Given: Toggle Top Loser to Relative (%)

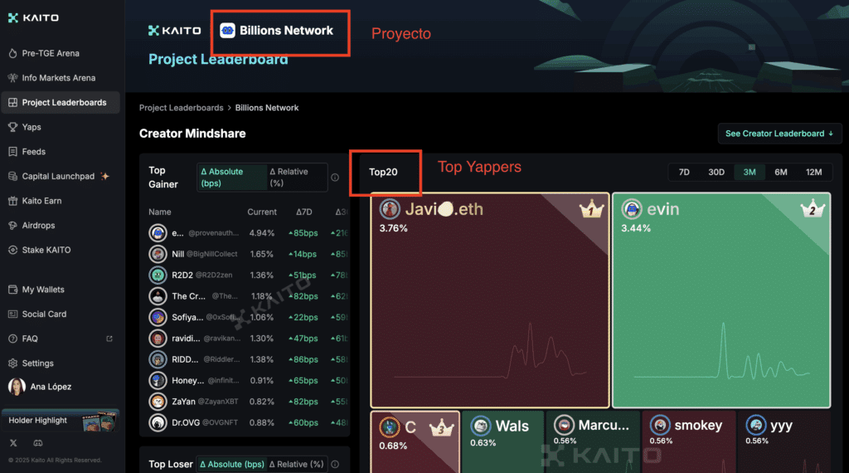Looking at the screenshot, I should pos(297,465).
